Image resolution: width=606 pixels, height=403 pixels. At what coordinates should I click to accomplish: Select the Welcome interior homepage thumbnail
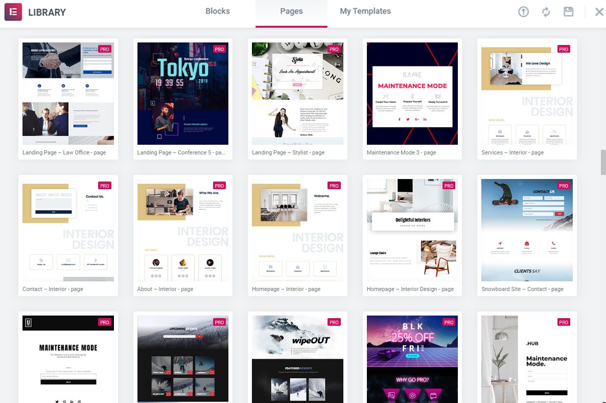coord(297,230)
